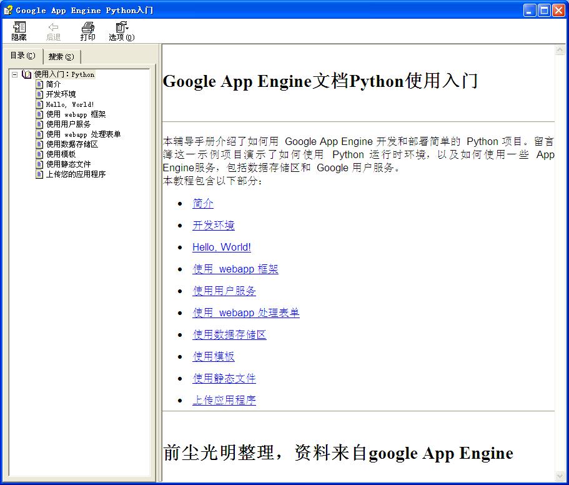This screenshot has height=485, width=569.
Task: Open the Hello, World! hyperlink in content
Action: 222,247
